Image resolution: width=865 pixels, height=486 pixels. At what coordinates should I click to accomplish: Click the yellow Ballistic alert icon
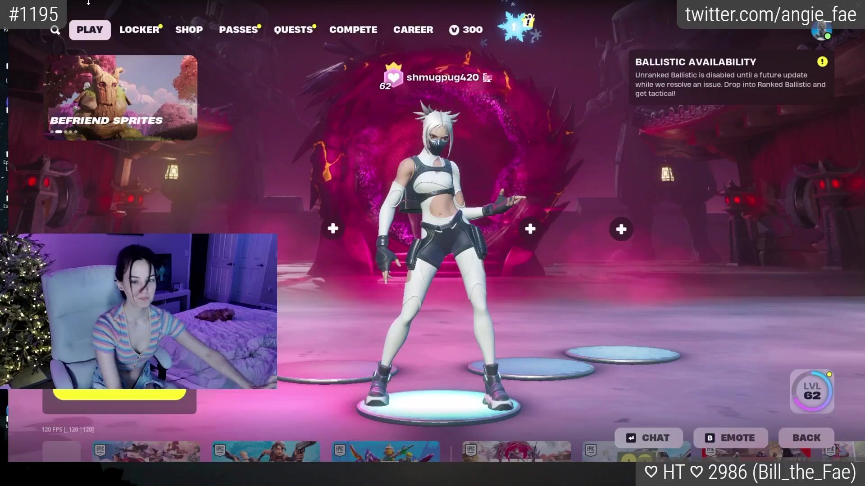click(822, 62)
